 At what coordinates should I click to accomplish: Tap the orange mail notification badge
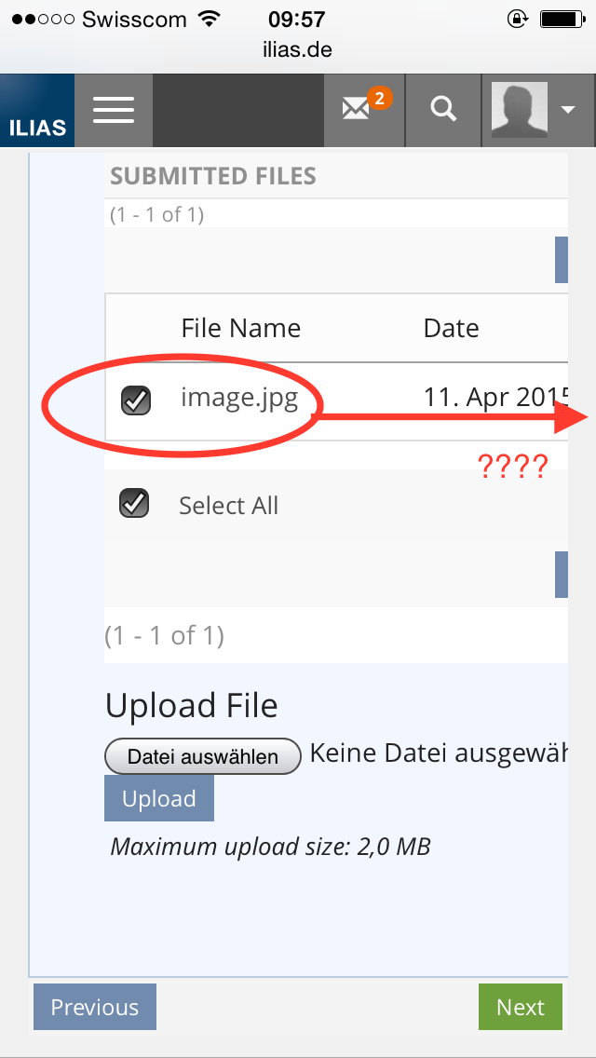[378, 97]
